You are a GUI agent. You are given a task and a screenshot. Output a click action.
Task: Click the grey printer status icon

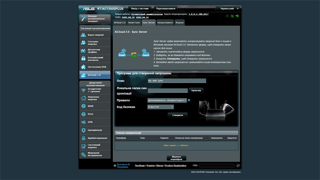click(x=227, y=16)
